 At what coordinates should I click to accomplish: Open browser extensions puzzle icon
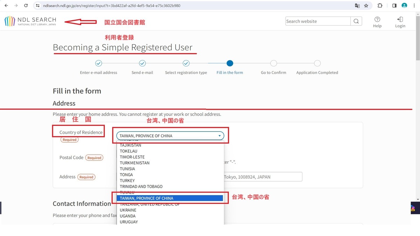coord(380,6)
